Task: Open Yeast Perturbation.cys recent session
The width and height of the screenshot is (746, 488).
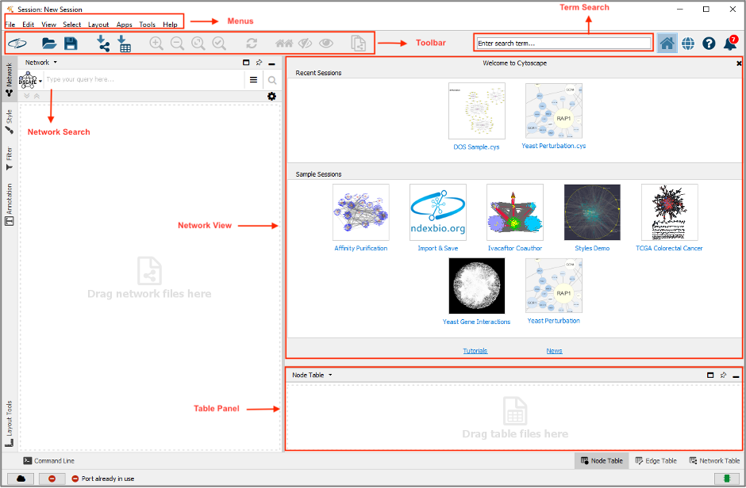Action: (x=554, y=116)
